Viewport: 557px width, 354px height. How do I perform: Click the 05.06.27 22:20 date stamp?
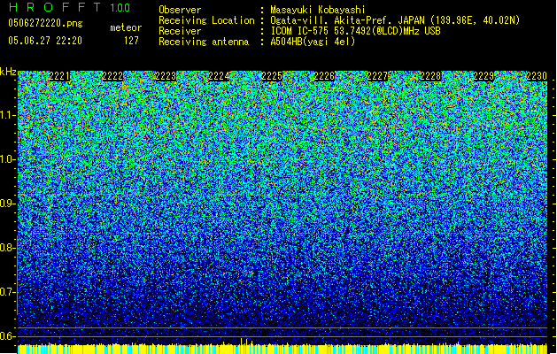tap(45, 41)
